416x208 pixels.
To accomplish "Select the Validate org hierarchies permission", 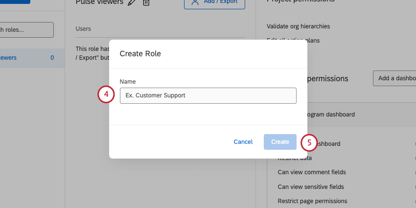I will [x=298, y=26].
